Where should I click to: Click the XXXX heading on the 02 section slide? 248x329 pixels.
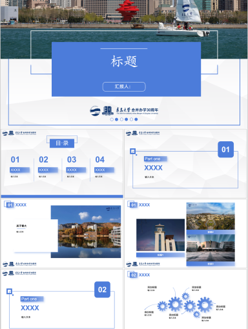coord(30,308)
